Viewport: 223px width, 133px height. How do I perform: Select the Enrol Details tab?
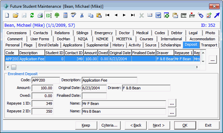pyautogui.click(x=48, y=45)
